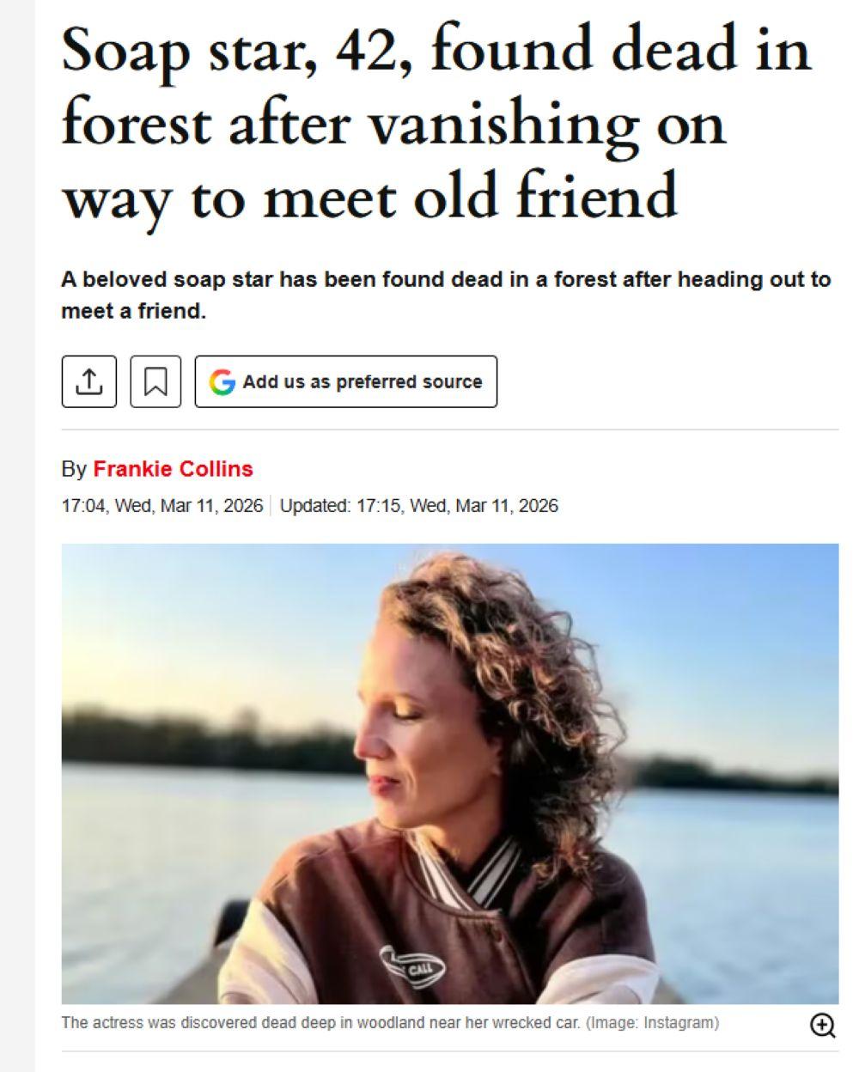The width and height of the screenshot is (859, 1072).
Task: Click the photo caption about woodland
Action: (320, 1023)
